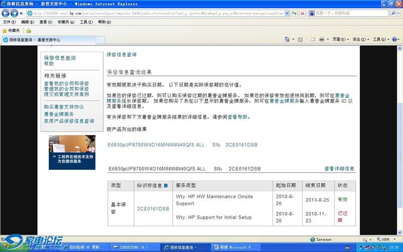Click the identifier info icon in table header

click(166, 185)
